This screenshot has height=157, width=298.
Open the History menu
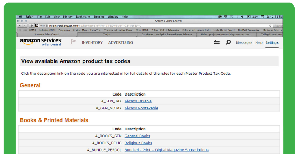coord(68,17)
